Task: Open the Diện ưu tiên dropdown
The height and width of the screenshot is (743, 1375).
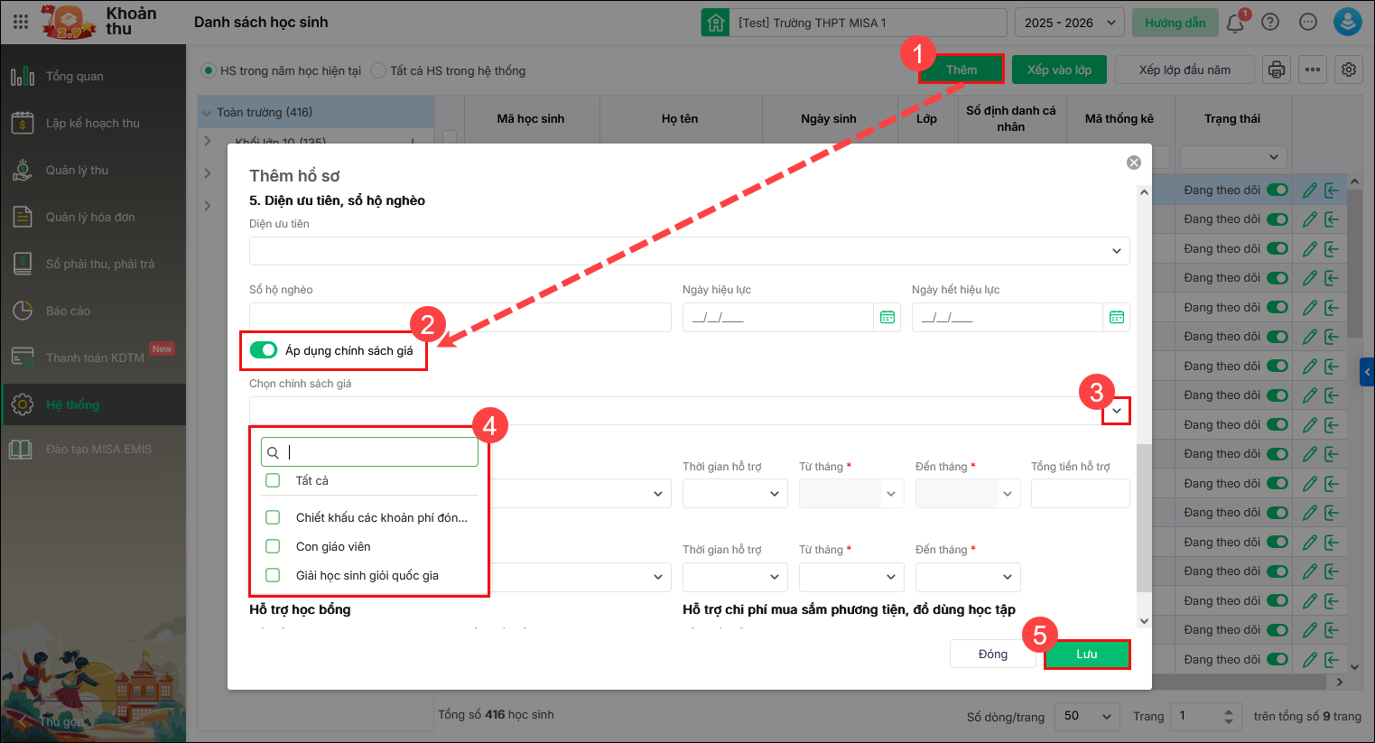Action: (690, 251)
